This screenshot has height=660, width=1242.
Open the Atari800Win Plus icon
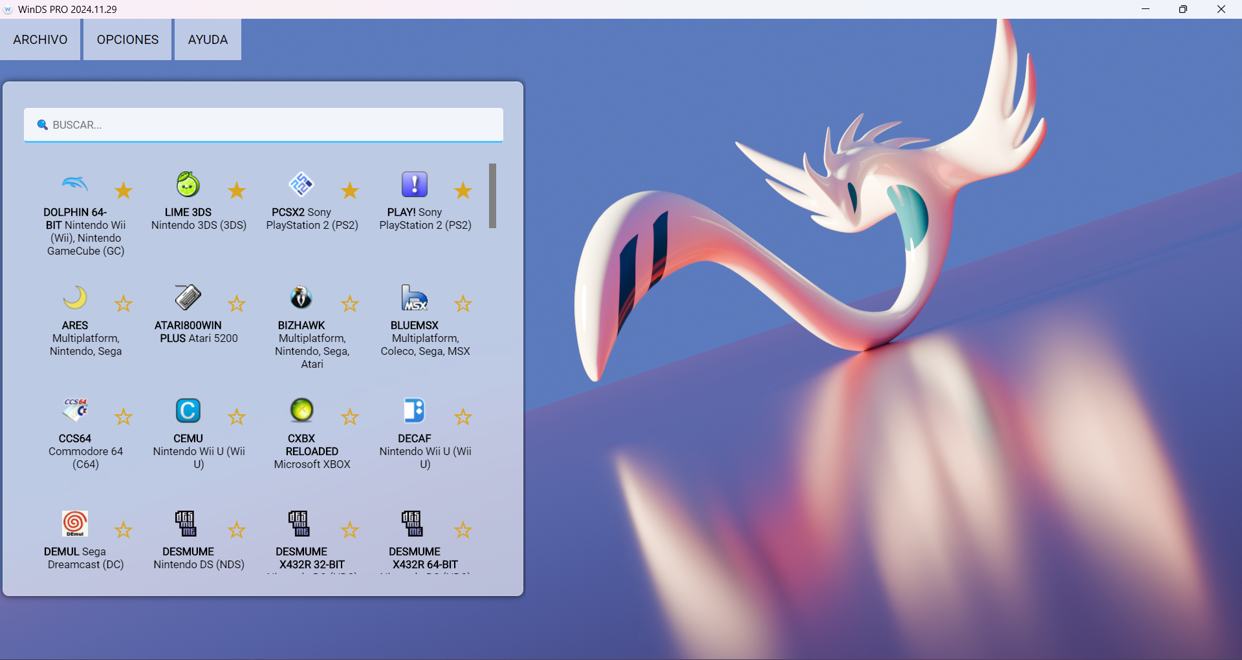pos(188,297)
